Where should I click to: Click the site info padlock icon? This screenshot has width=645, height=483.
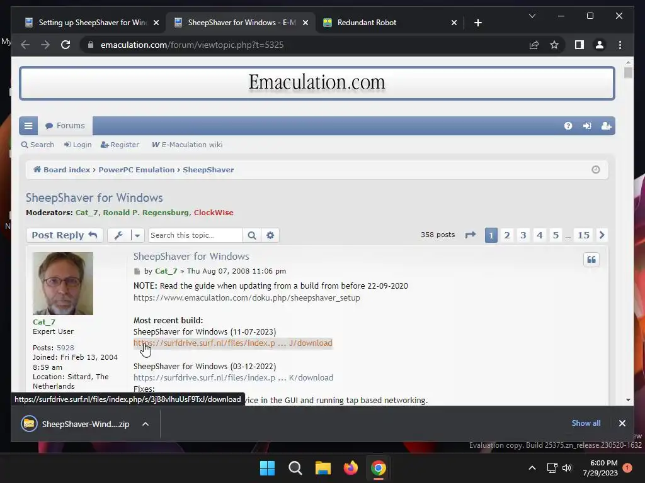pyautogui.click(x=91, y=45)
